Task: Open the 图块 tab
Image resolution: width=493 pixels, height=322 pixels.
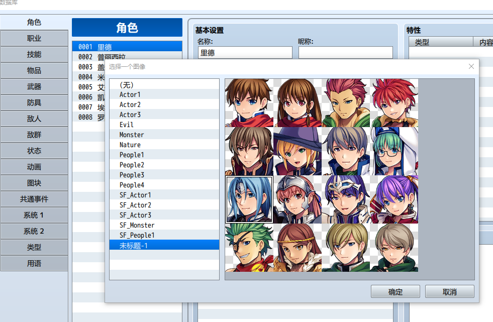Action: click(x=34, y=183)
